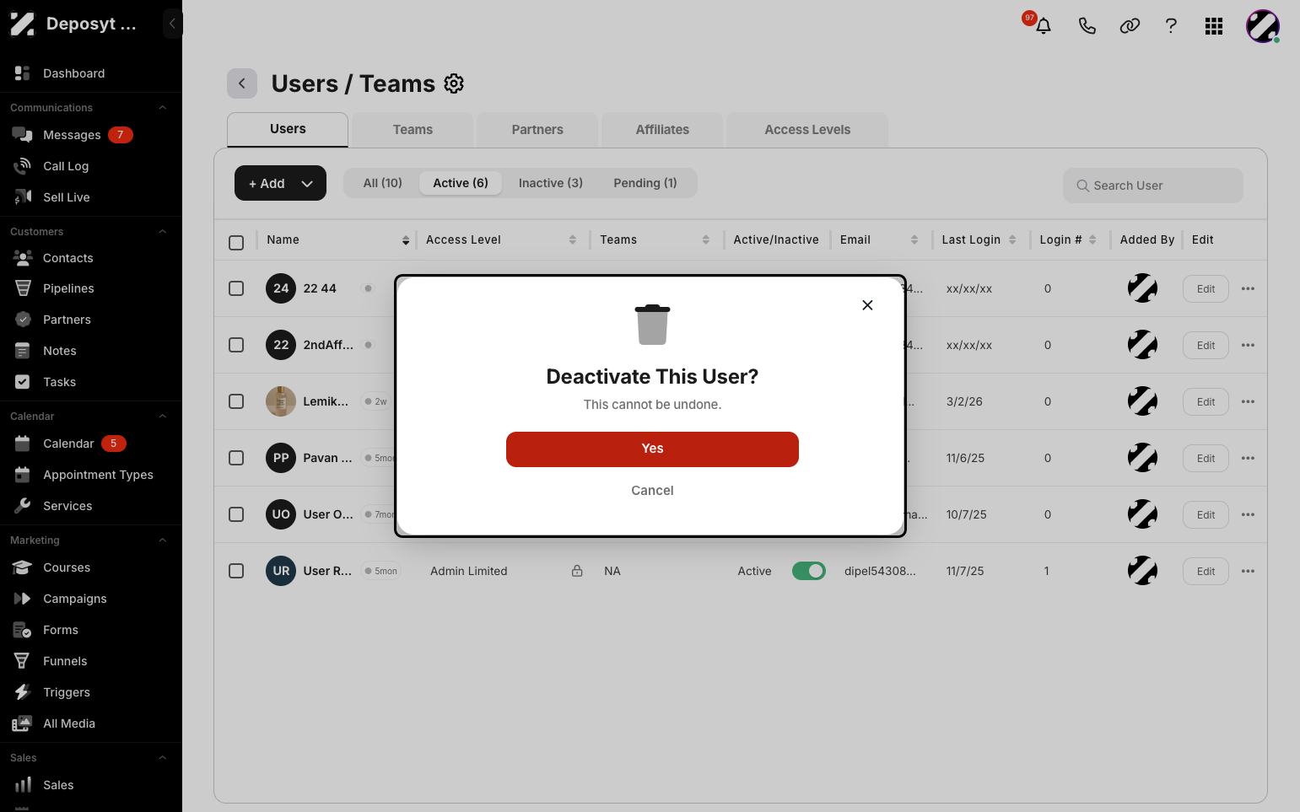
Task: Open the notifications bell
Action: pos(1044,26)
